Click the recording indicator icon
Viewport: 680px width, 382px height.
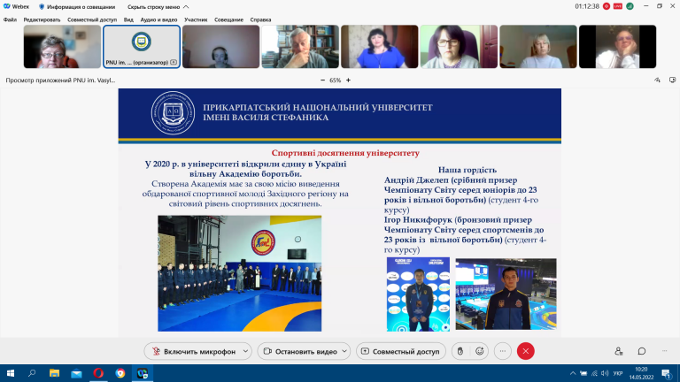click(x=607, y=6)
